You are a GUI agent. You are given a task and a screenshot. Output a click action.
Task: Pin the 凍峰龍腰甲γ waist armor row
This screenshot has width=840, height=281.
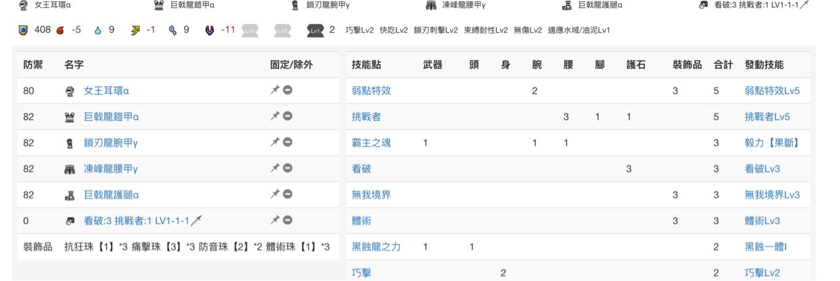tap(276, 169)
